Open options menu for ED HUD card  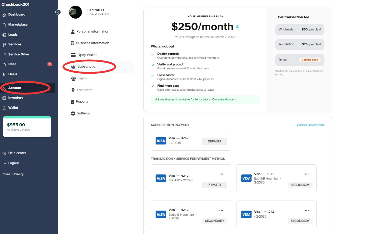click(x=221, y=174)
